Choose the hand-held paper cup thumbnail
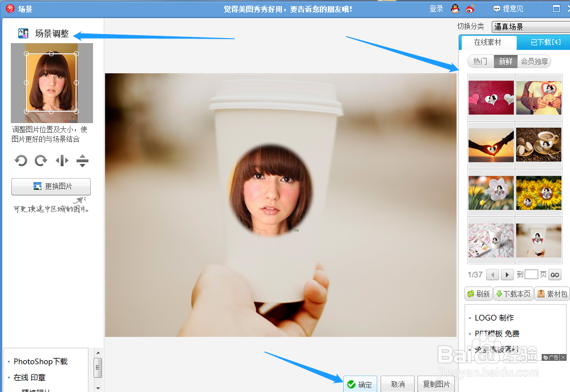 tap(539, 241)
